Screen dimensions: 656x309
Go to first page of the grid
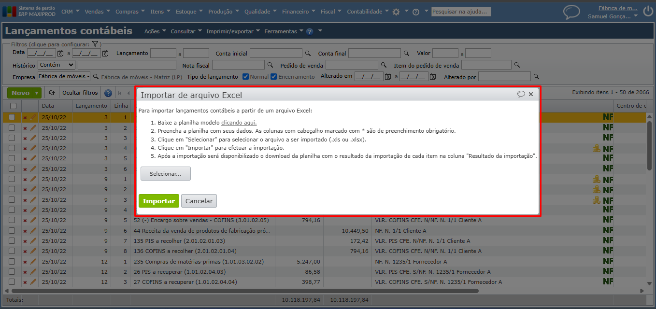pos(119,93)
